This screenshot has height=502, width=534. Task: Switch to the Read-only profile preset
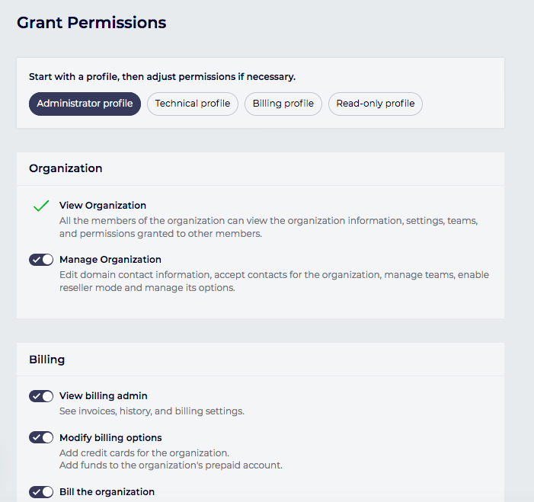pyautogui.click(x=376, y=104)
